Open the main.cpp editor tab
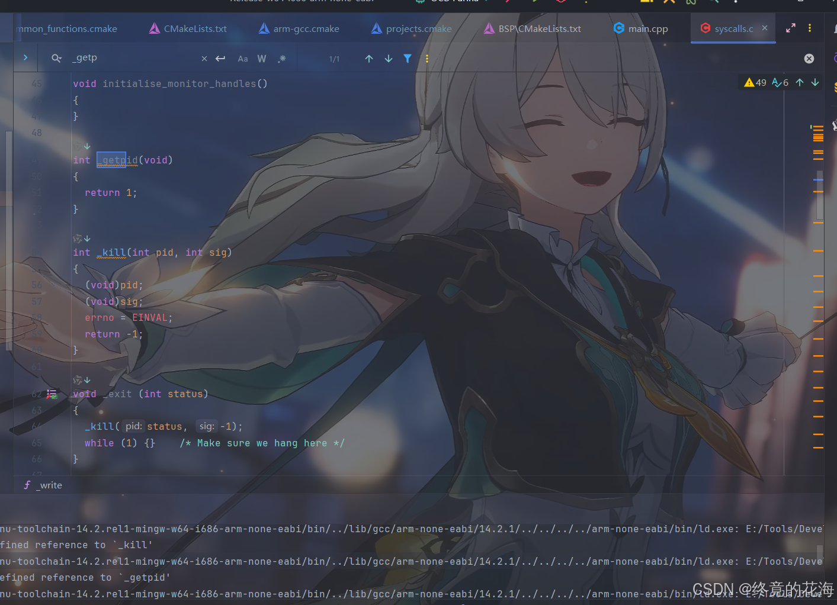This screenshot has width=837, height=605. click(x=640, y=28)
